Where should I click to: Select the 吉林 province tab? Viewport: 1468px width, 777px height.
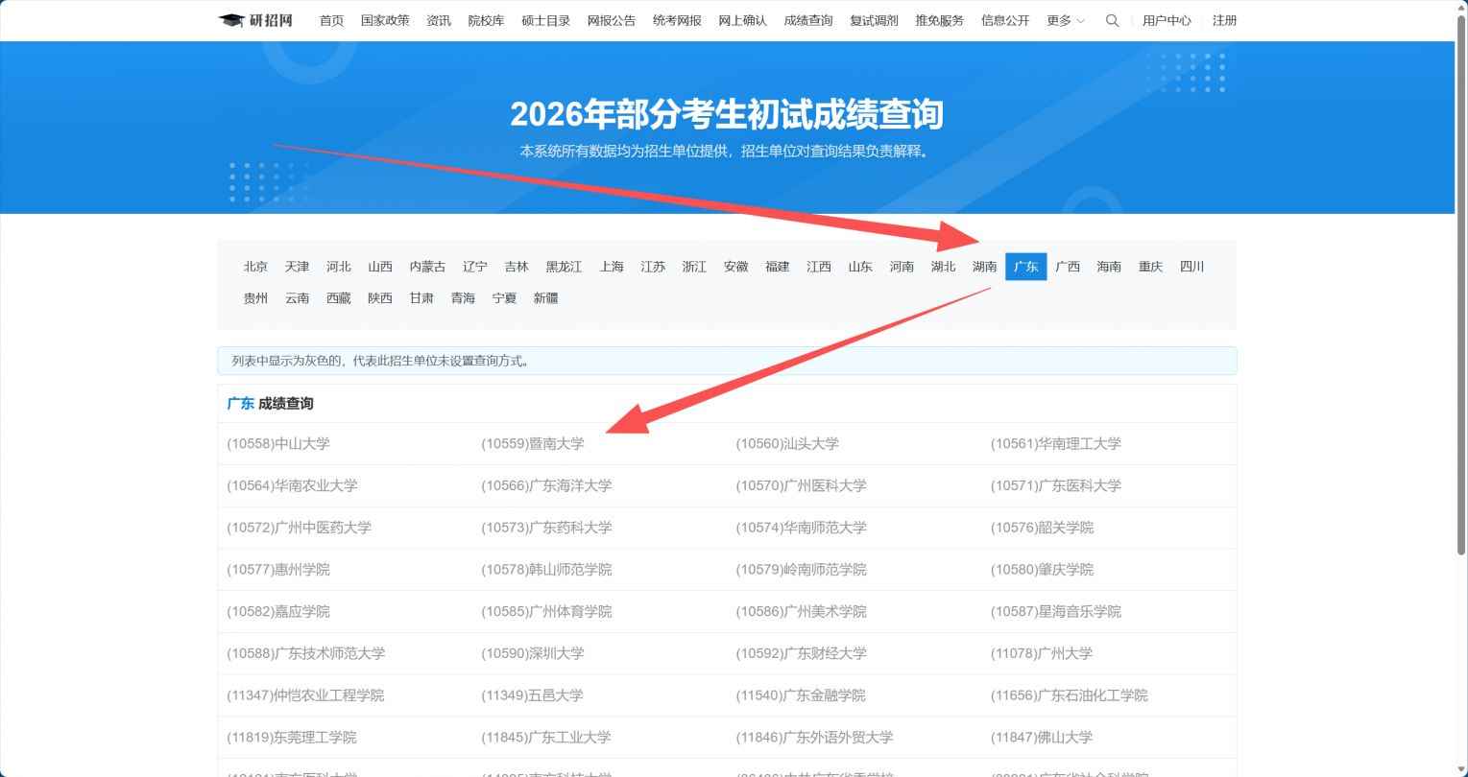pos(517,267)
